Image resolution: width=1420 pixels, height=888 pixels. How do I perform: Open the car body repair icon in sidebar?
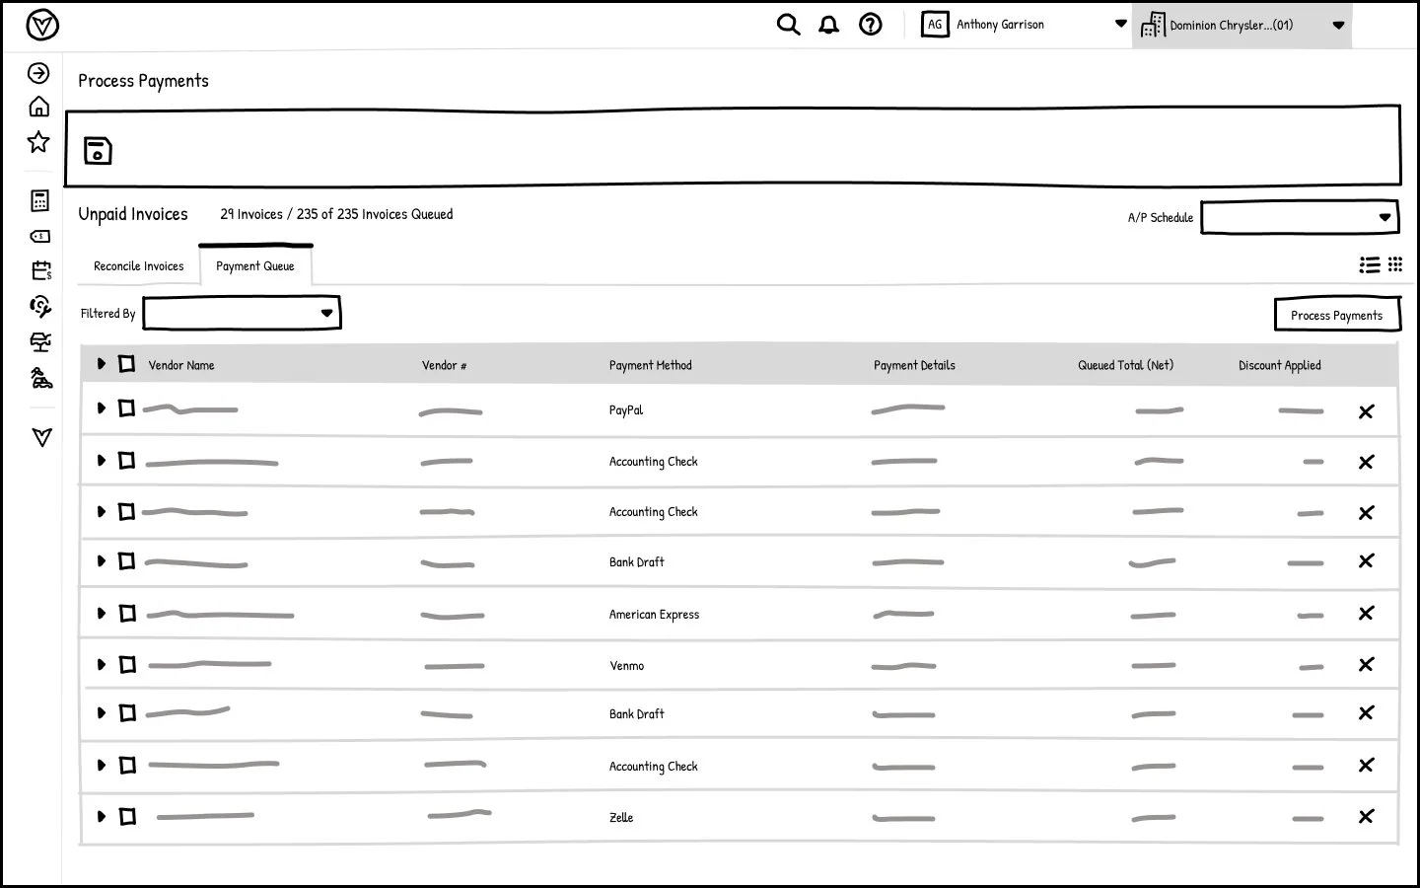tap(40, 378)
